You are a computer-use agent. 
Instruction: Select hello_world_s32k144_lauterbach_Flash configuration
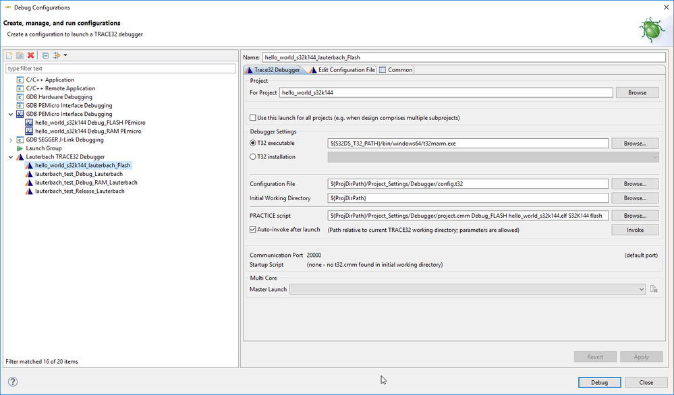(x=82, y=166)
